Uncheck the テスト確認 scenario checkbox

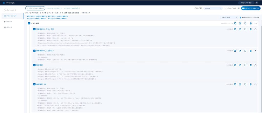coord(29,23)
